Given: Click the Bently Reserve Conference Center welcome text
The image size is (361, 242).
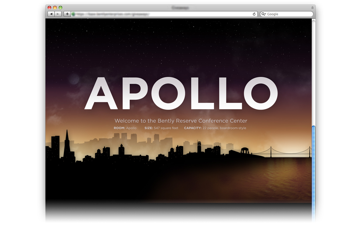Looking at the screenshot, I should click(181, 121).
